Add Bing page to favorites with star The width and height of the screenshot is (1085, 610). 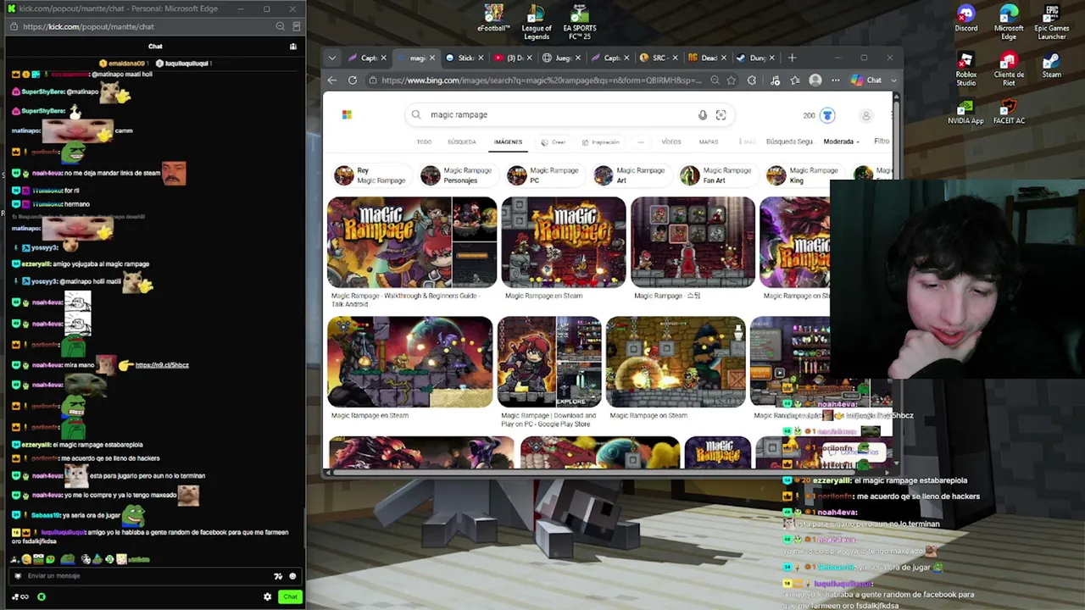(x=731, y=80)
